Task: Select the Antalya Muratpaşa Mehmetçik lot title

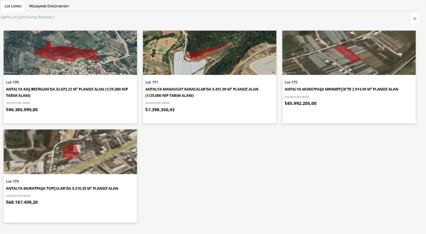Action: tap(341, 89)
